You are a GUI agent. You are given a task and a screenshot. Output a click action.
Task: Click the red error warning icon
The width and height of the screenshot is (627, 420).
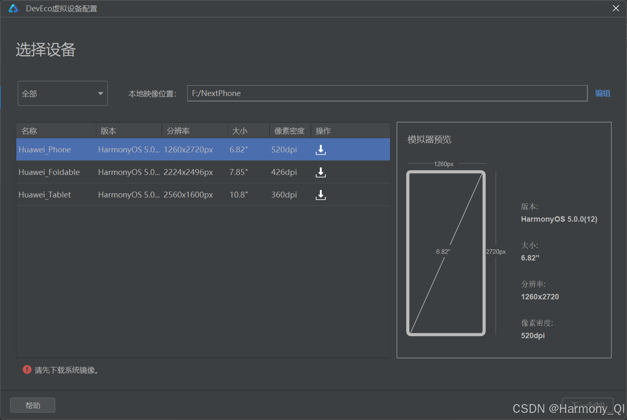click(x=27, y=369)
